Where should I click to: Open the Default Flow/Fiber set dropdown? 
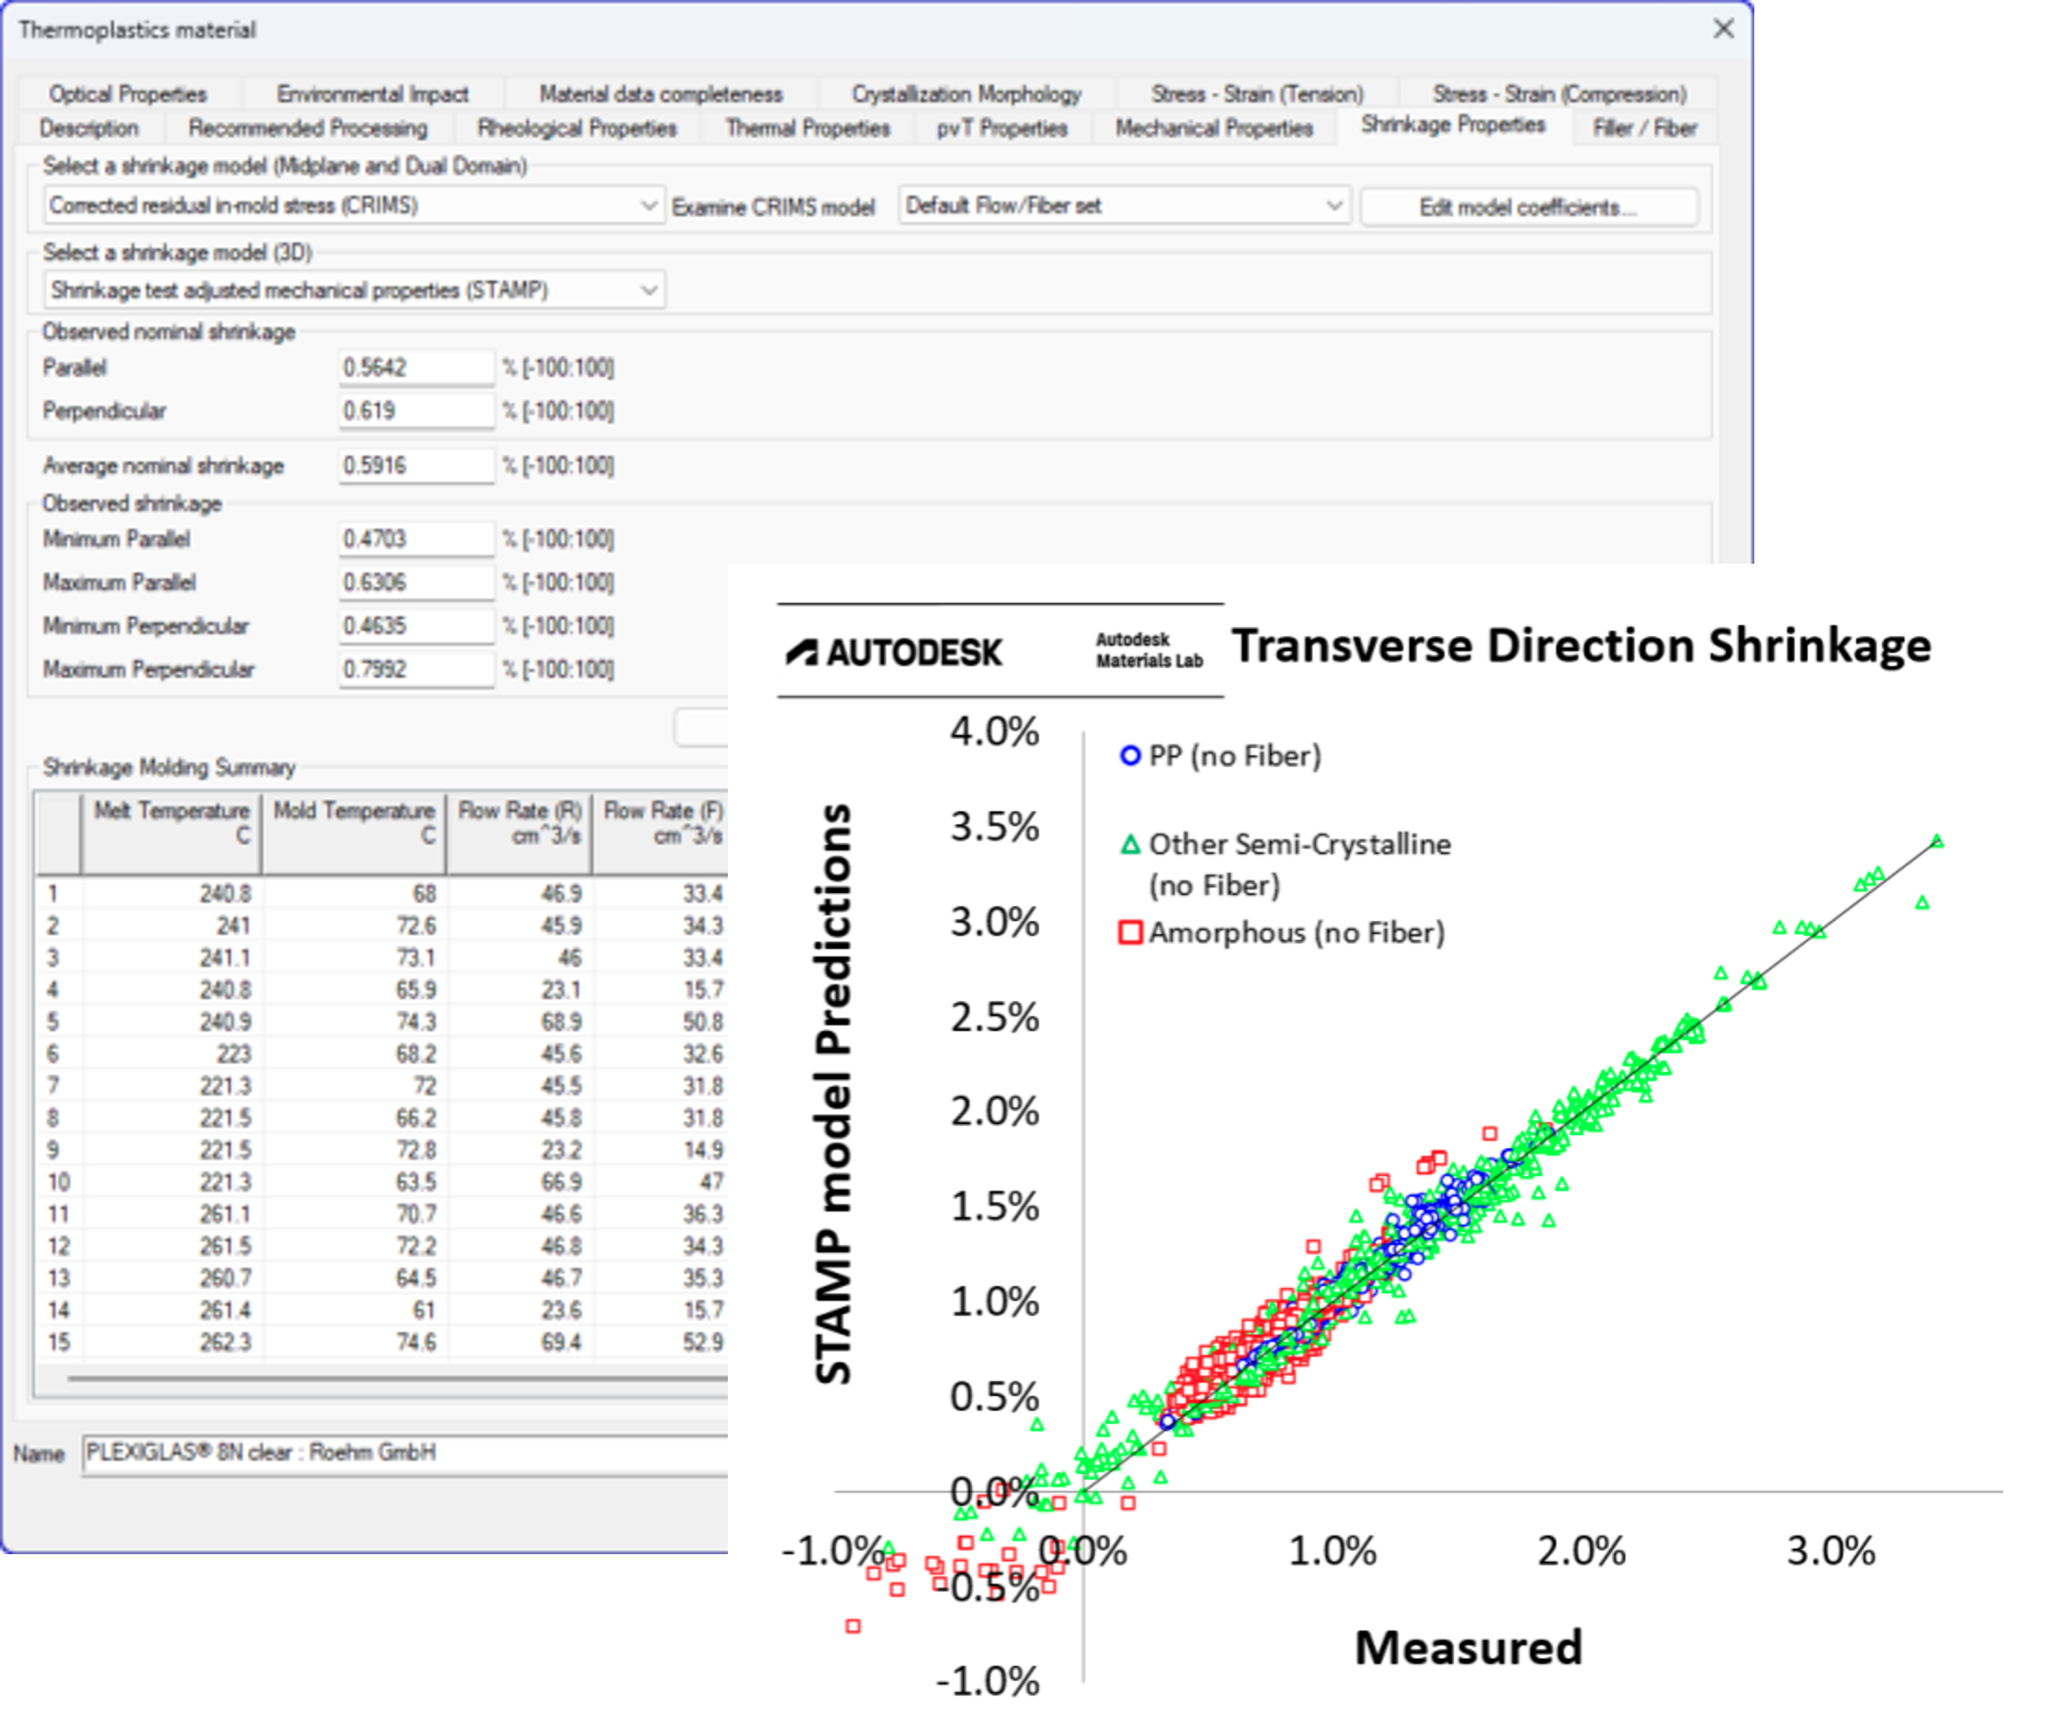(1123, 206)
